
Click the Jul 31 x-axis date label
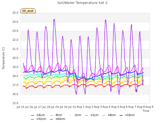tap(72, 107)
